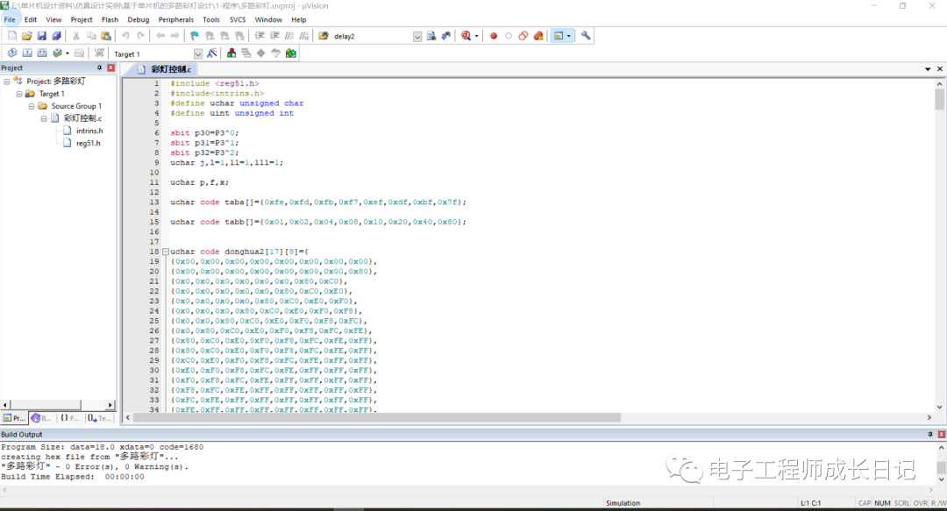Open Options for Target magic wand icon
Image resolution: width=947 pixels, height=511 pixels.
point(212,53)
